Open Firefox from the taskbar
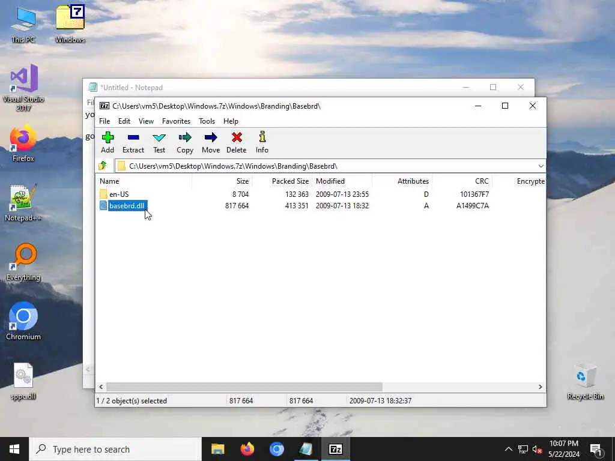 [x=247, y=449]
